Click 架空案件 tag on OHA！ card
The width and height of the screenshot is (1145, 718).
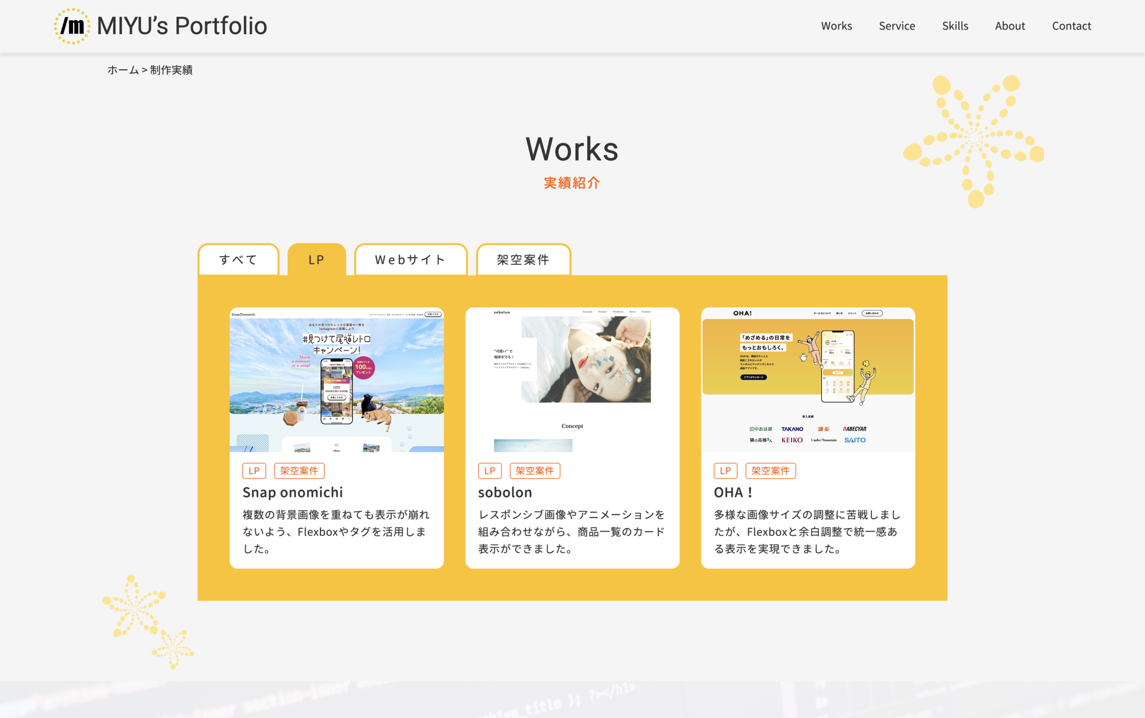point(770,471)
